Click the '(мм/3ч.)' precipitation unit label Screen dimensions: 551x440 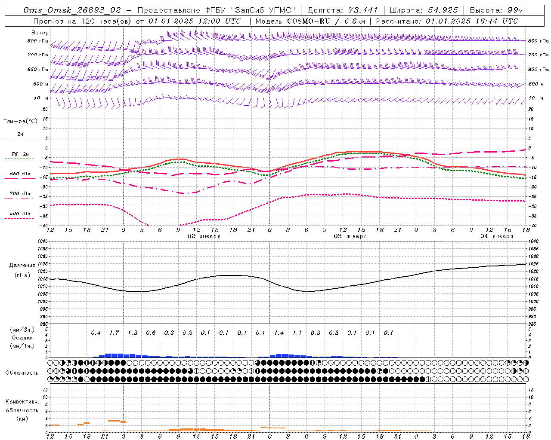click(x=22, y=330)
